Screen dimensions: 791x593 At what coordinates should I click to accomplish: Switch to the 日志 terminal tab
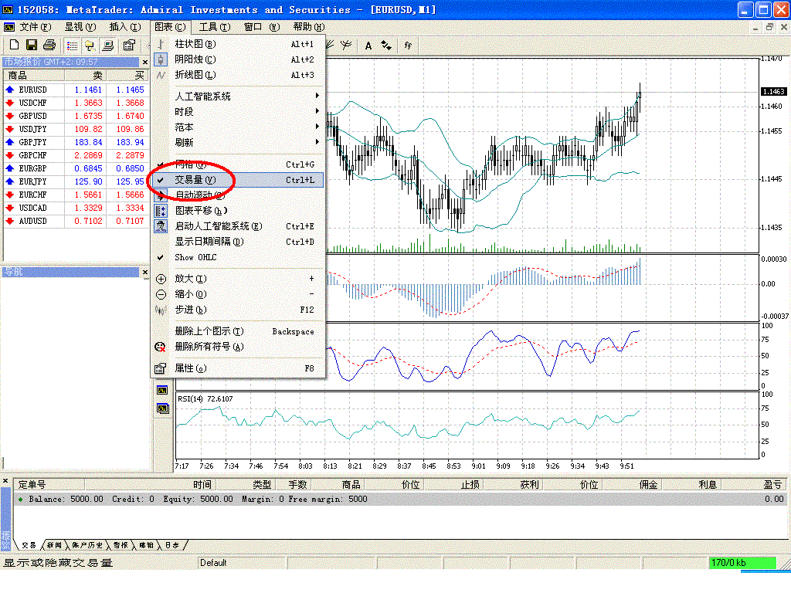[172, 546]
